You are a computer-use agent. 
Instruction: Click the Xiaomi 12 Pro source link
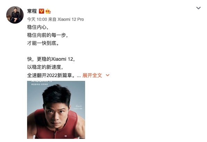click(71, 19)
